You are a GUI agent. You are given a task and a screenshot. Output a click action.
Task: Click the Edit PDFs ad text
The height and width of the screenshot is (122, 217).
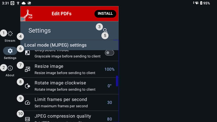click(62, 14)
